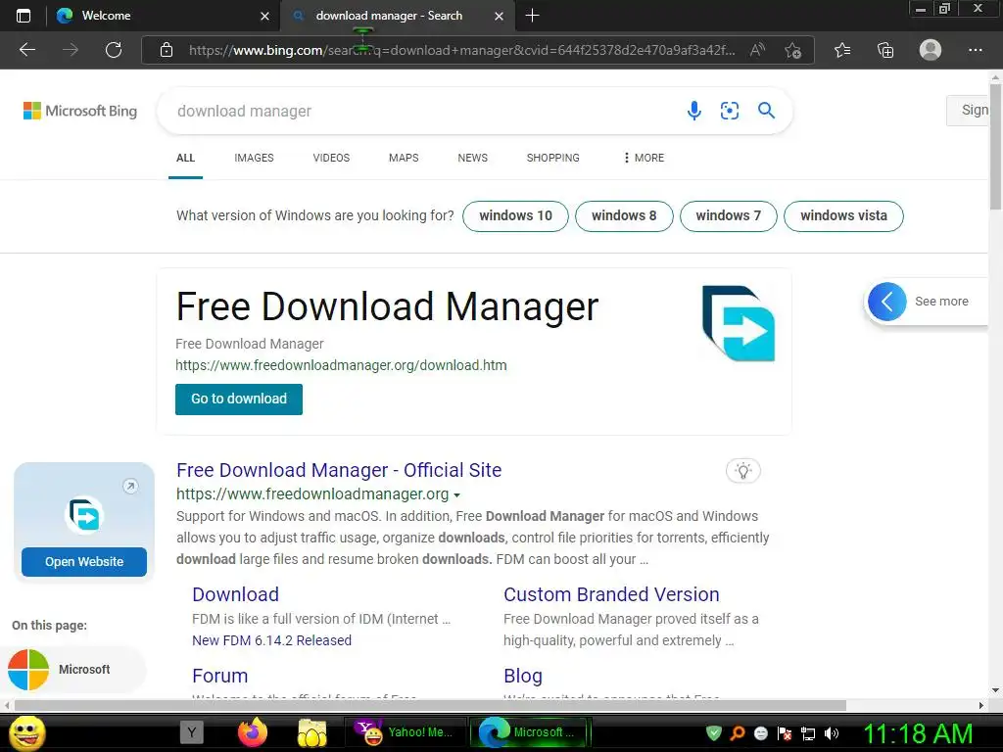Open Settings and more ellipsis menu
This screenshot has width=1003, height=752.
[x=975, y=50]
